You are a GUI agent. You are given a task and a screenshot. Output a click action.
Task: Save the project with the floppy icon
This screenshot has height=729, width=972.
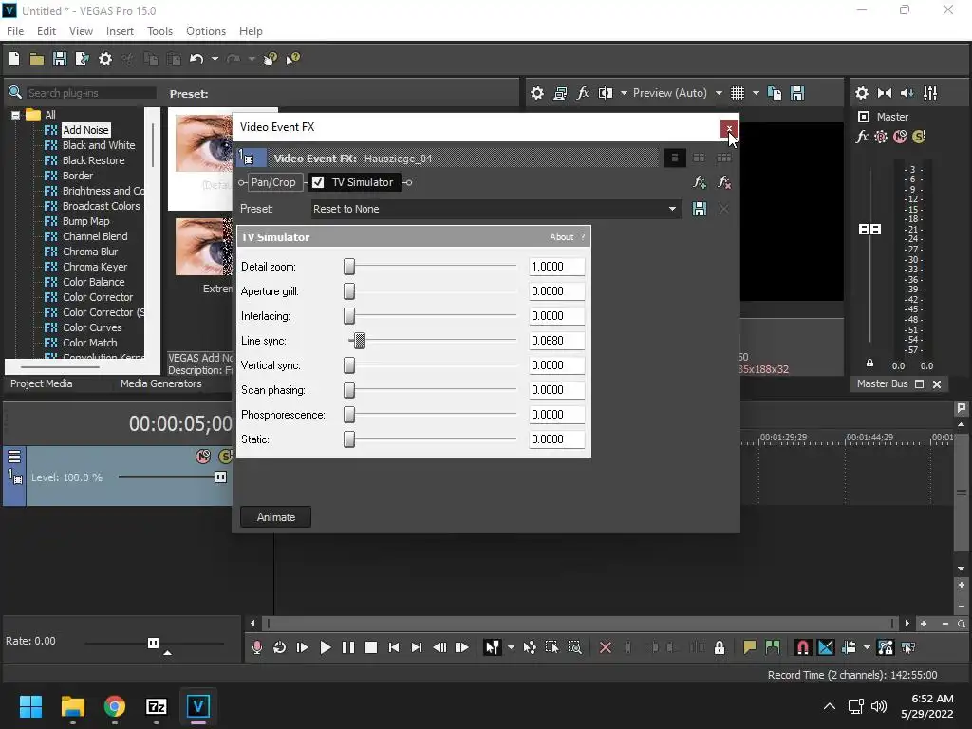point(60,59)
